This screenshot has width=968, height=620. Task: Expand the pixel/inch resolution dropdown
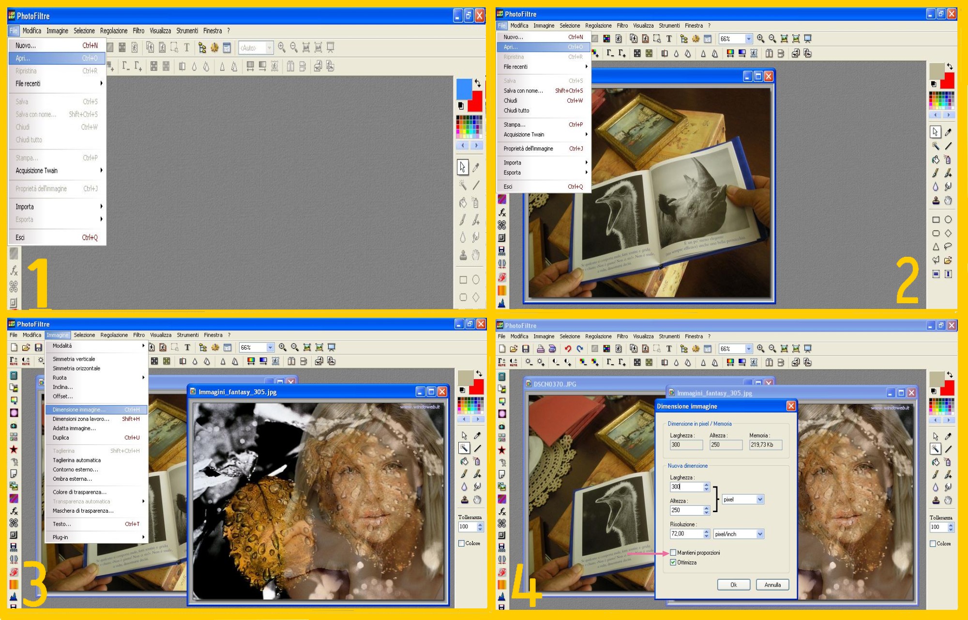tap(760, 534)
